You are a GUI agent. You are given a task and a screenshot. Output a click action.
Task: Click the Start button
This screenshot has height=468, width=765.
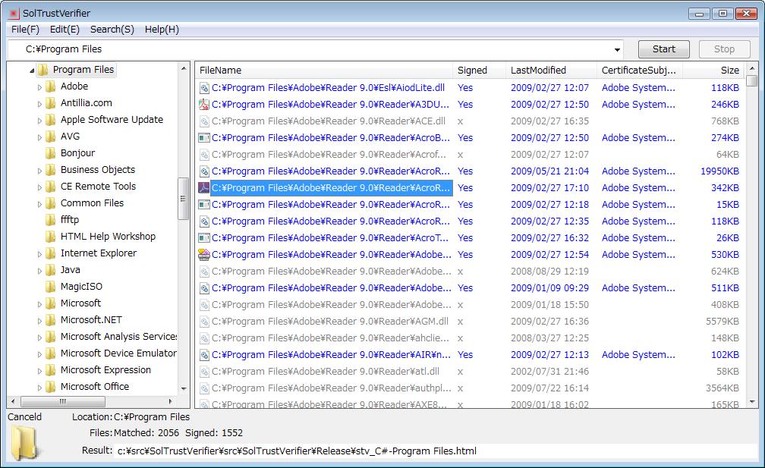point(663,49)
